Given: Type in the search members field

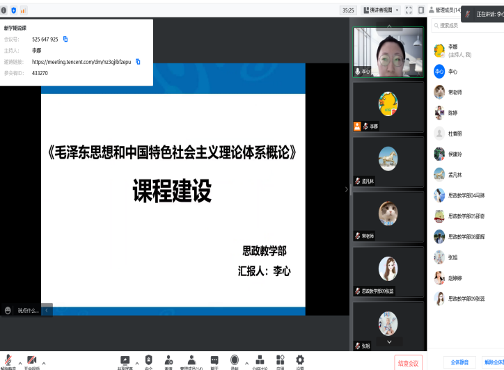Looking at the screenshot, I should pos(470,25).
